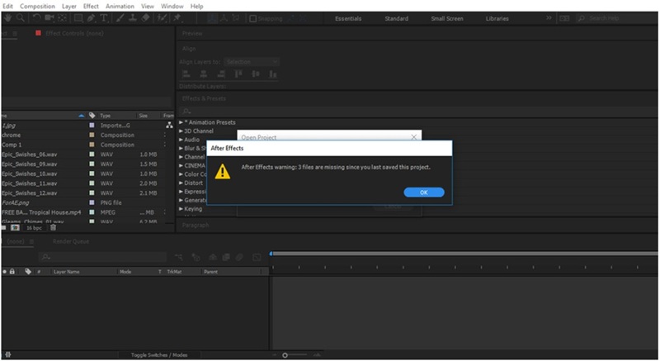
Task: Expand the Animation Presets category
Action: coord(181,122)
